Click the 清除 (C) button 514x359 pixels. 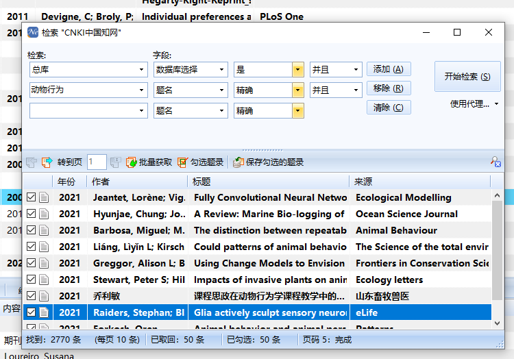tap(389, 108)
